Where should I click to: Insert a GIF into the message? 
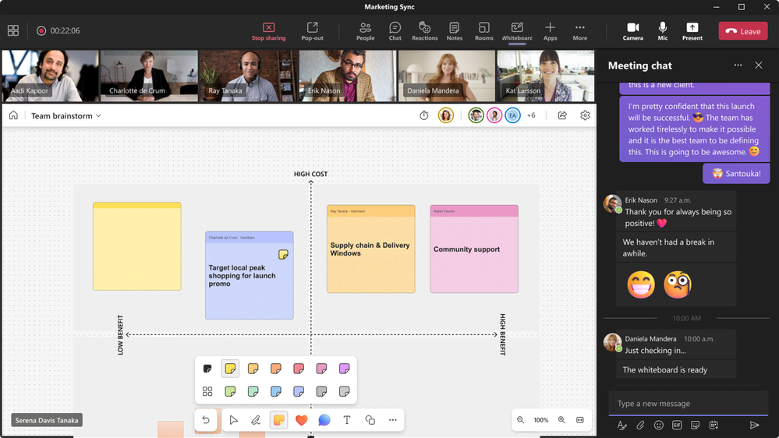point(677,425)
